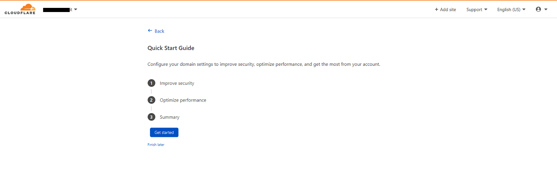Click the Finish later link
This screenshot has width=557, height=185.
(156, 145)
